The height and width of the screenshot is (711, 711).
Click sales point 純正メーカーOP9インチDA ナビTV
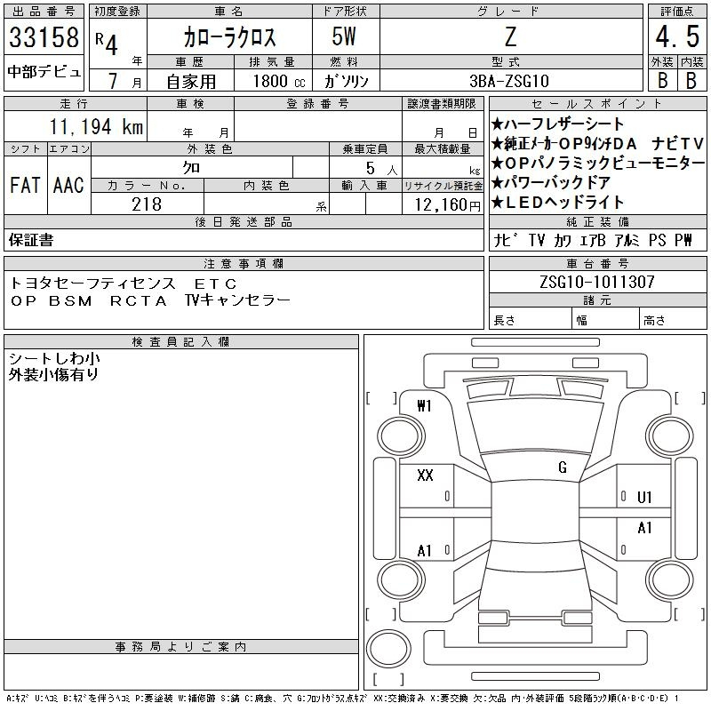tap(597, 144)
